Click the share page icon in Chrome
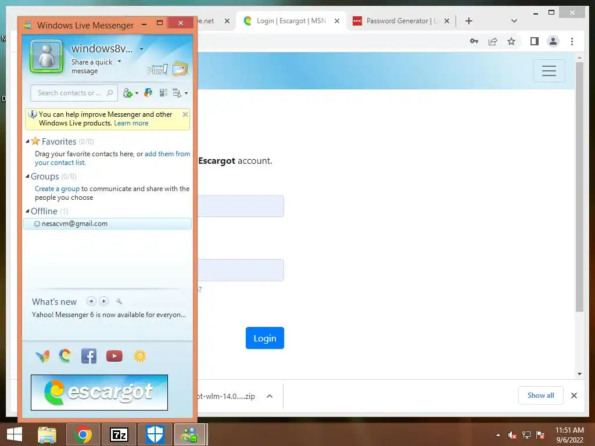This screenshot has width=595, height=446. [x=493, y=41]
